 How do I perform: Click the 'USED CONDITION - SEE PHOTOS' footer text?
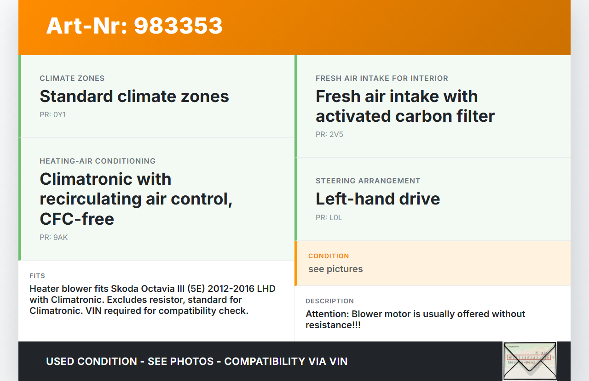196,361
